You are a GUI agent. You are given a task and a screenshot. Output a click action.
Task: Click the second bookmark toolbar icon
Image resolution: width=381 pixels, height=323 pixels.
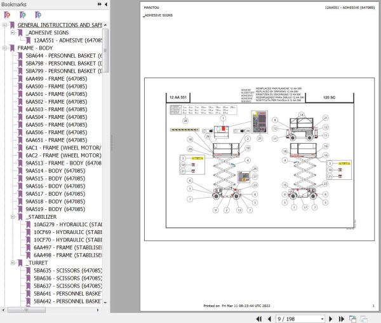pos(23,15)
